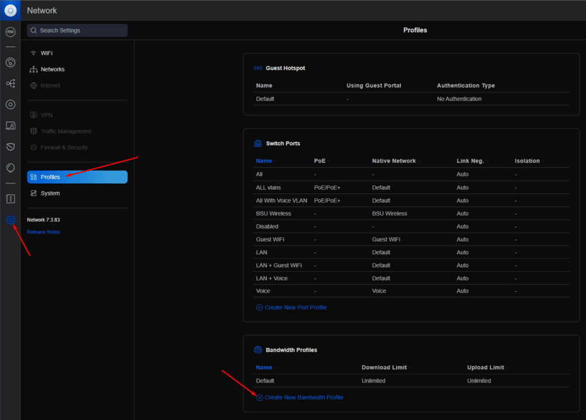Screen dimensions: 586x420
Task: Click the Internet globe icon
Action: [x=33, y=86]
